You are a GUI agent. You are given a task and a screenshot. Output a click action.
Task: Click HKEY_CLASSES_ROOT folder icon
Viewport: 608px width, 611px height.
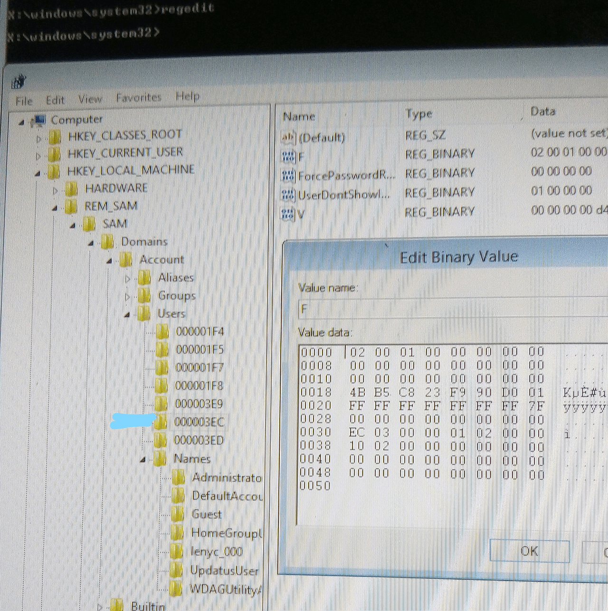tap(55, 138)
